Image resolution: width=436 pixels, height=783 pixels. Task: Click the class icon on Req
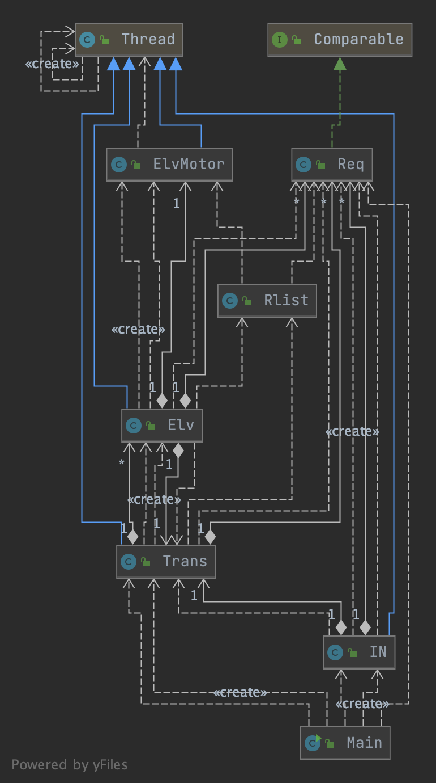304,165
